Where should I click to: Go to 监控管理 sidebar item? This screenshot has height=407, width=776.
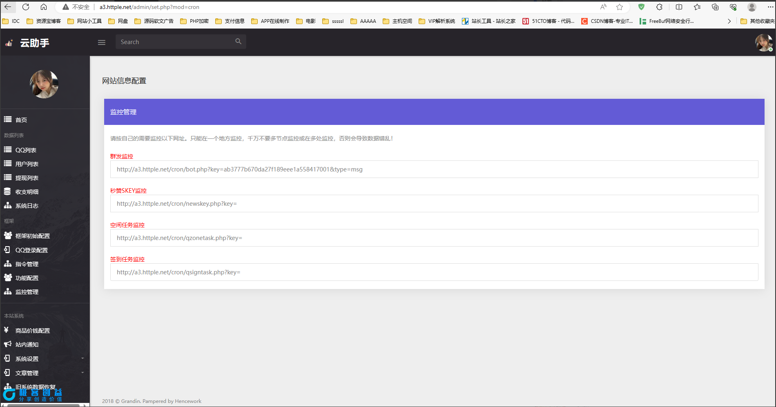(x=27, y=292)
